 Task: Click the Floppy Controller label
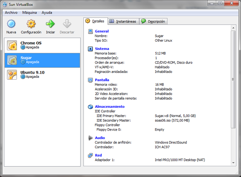click(107, 125)
